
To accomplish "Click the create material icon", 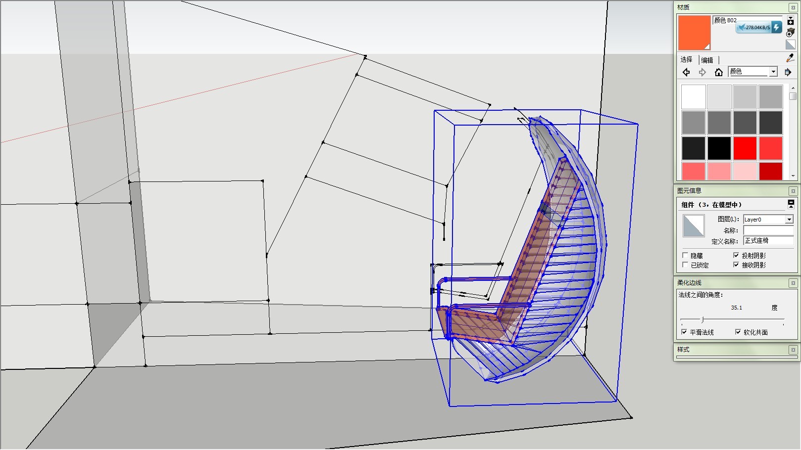I will click(x=791, y=33).
